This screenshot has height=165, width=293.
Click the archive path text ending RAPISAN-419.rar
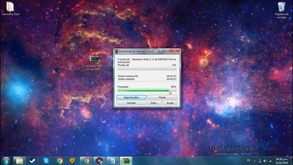pyautogui.click(x=146, y=59)
